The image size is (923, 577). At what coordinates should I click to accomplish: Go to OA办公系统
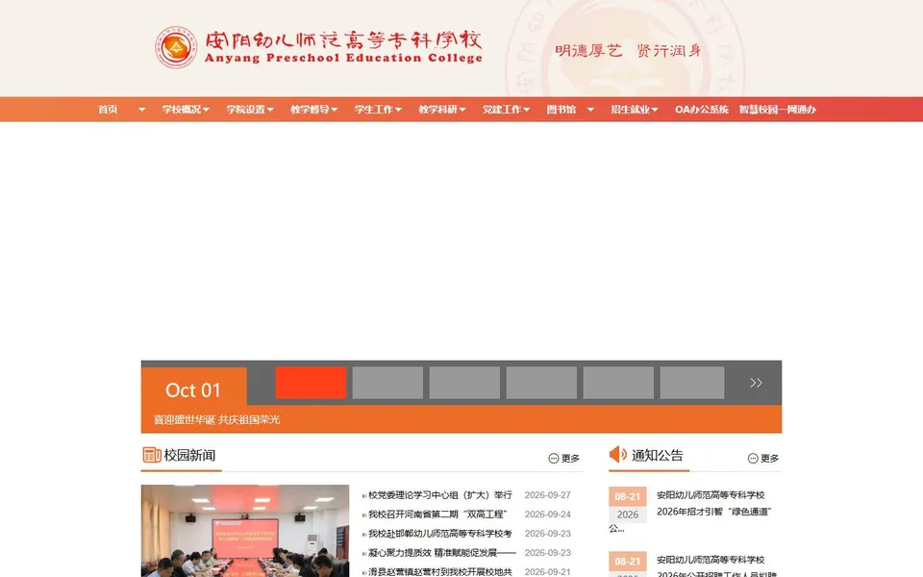(x=702, y=110)
